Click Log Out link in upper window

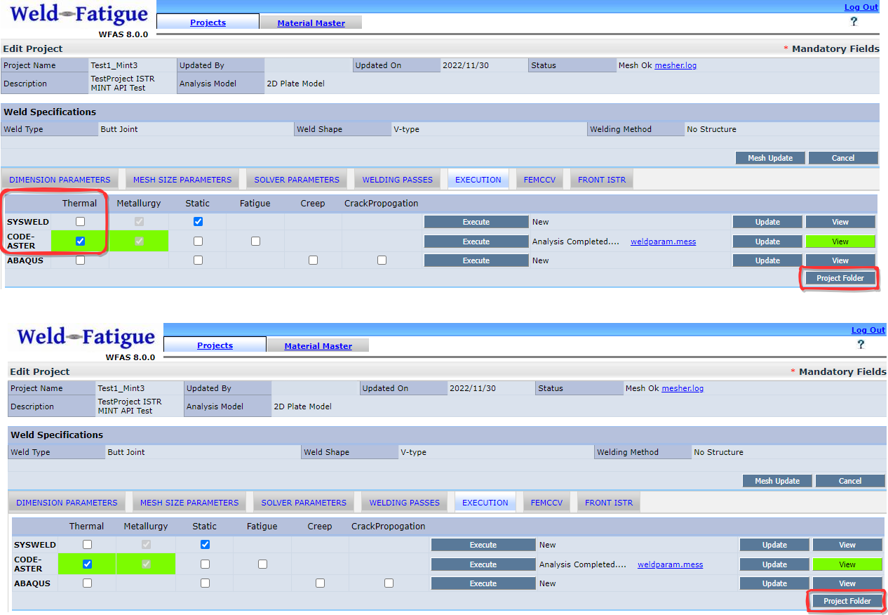click(861, 7)
